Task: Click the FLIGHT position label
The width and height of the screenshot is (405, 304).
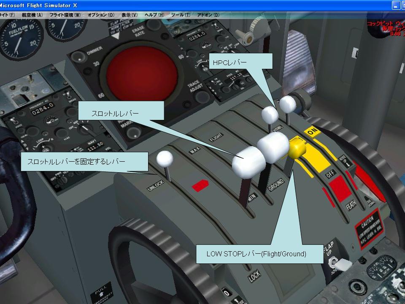Action: pos(216,137)
